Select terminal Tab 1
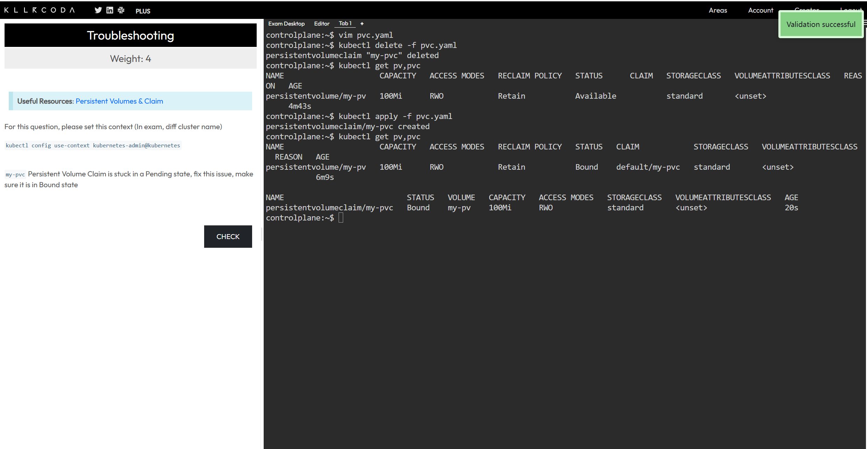This screenshot has height=449, width=867. tap(345, 23)
